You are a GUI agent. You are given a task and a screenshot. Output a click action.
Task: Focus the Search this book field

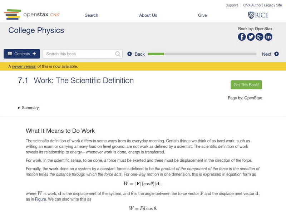(79, 54)
